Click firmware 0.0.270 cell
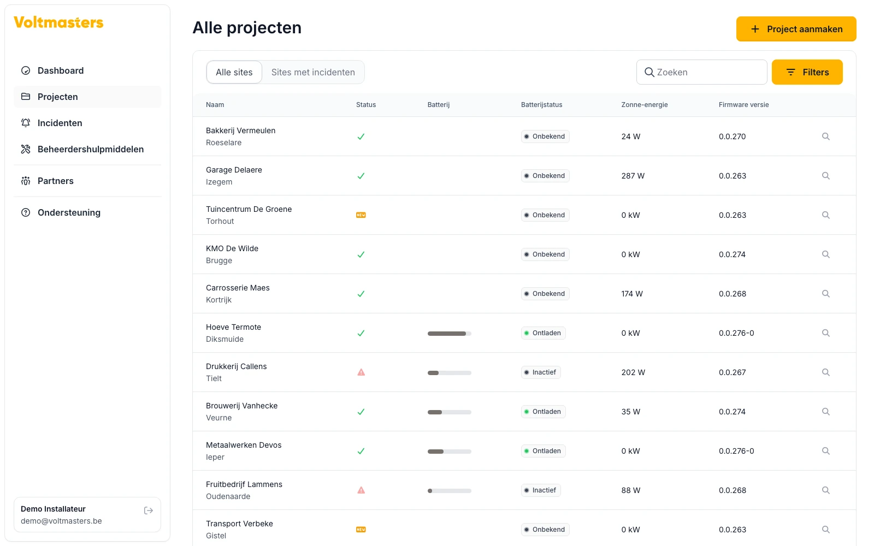 pos(732,136)
